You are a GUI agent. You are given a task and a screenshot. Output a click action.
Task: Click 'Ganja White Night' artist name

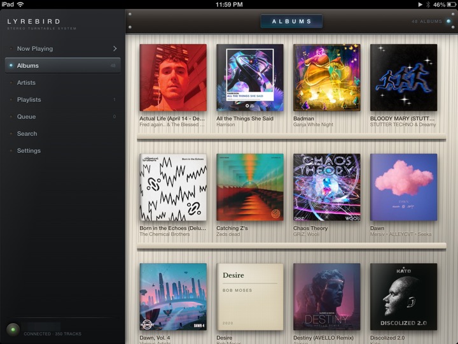[x=313, y=125]
